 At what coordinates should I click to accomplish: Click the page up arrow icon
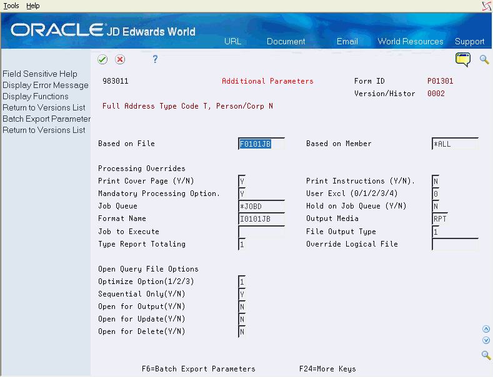[486, 329]
